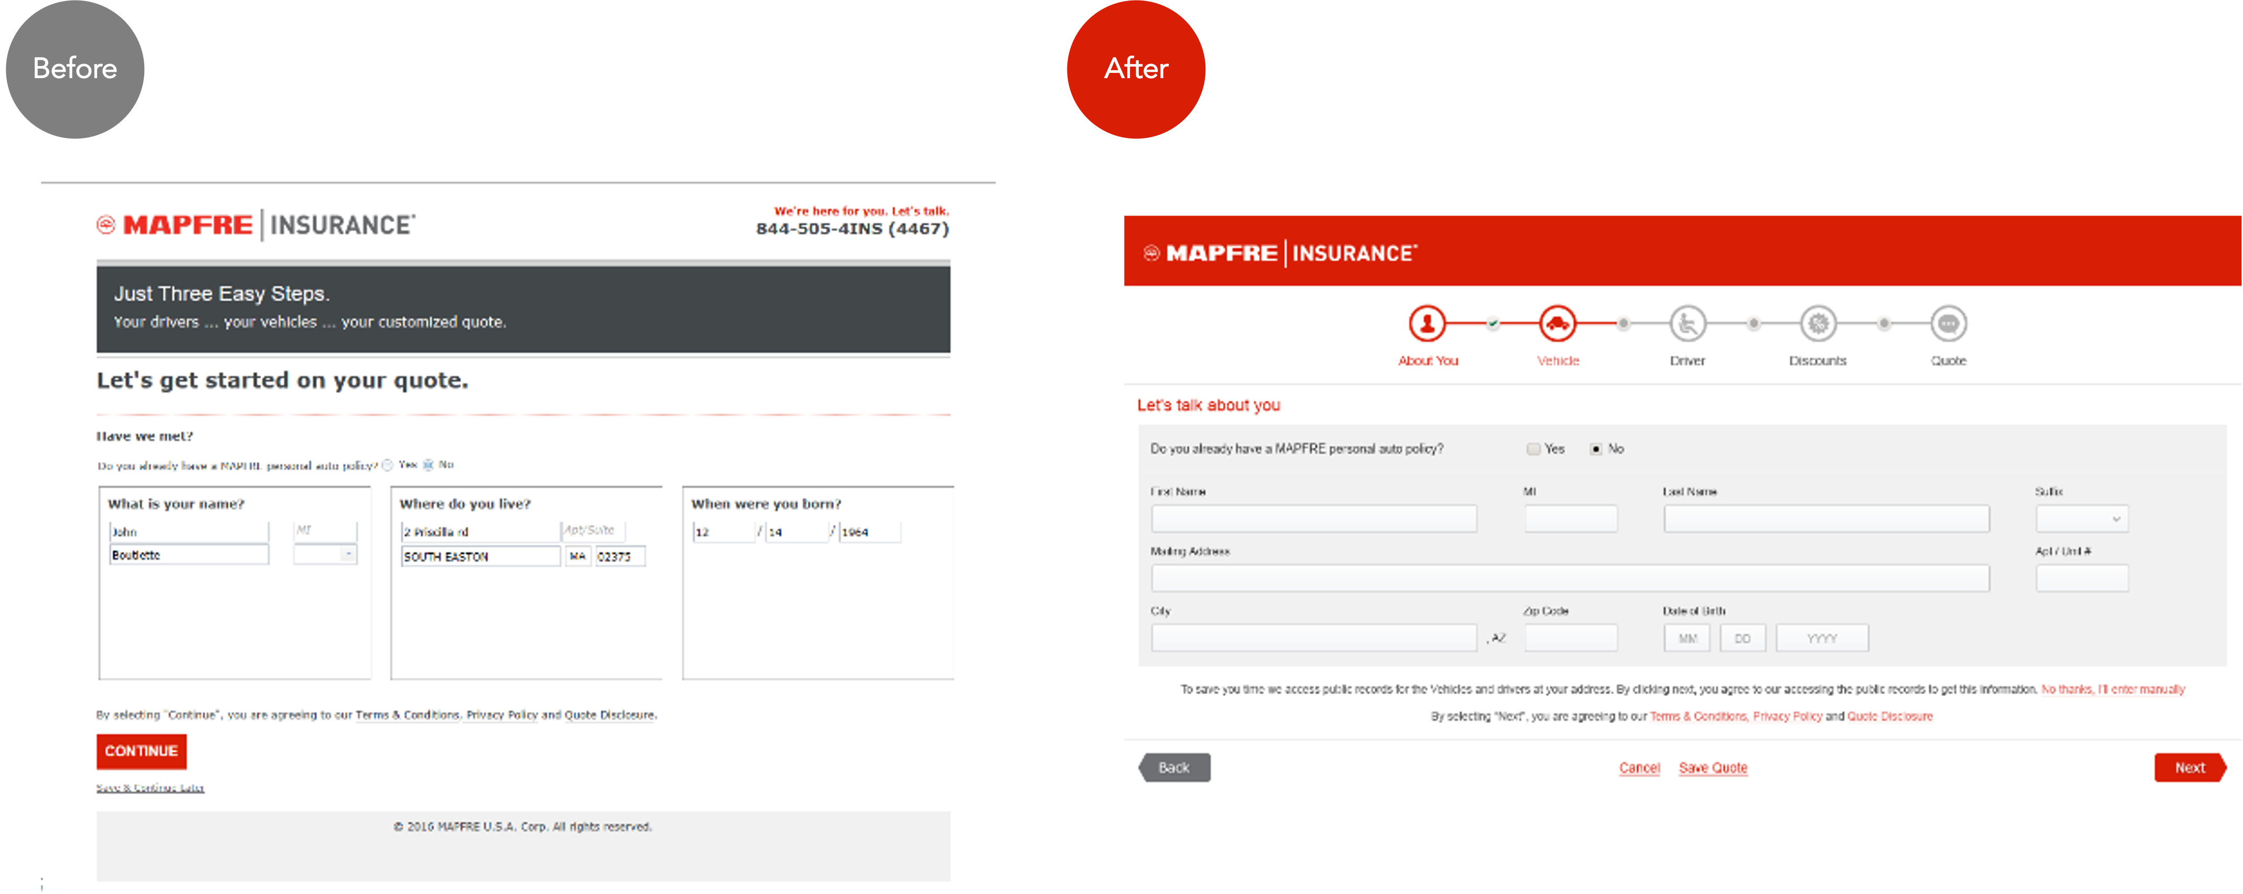Click the first name field containing John
Screen dimensions: 2243x894
[x=189, y=531]
